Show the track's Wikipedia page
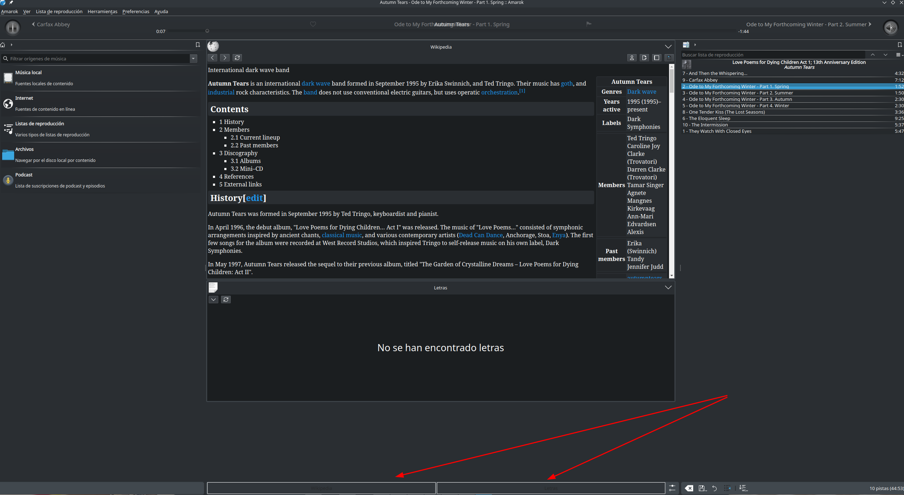 click(669, 58)
